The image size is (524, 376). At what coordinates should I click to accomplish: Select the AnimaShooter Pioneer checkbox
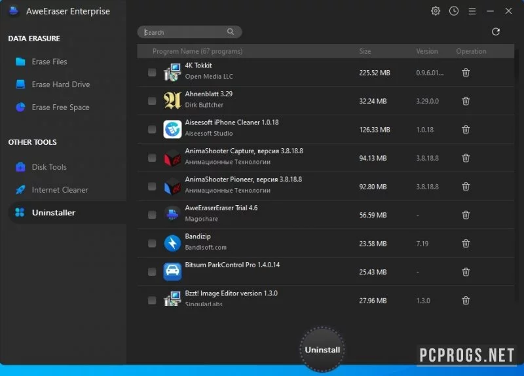pyautogui.click(x=152, y=187)
